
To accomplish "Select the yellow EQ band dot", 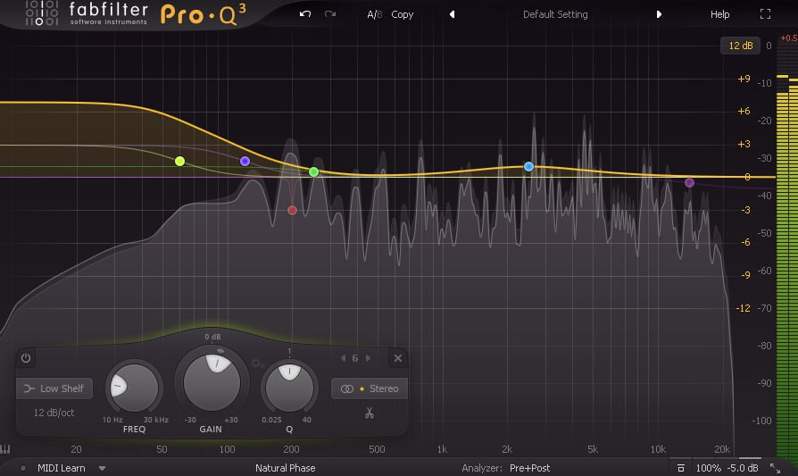I will click(179, 162).
